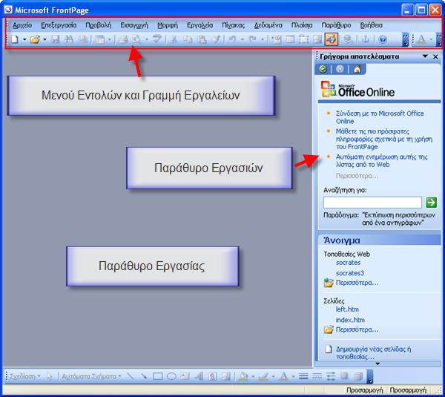Open the Βοήθεια menu
Viewport: 445px width, 397px height.
pos(372,25)
